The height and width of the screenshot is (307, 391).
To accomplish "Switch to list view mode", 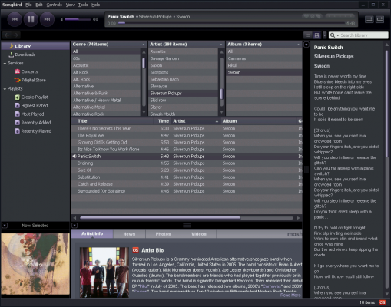I will coord(308,35).
